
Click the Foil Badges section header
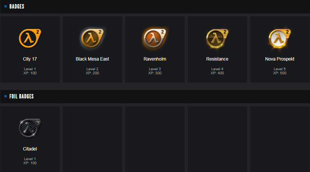[22, 97]
